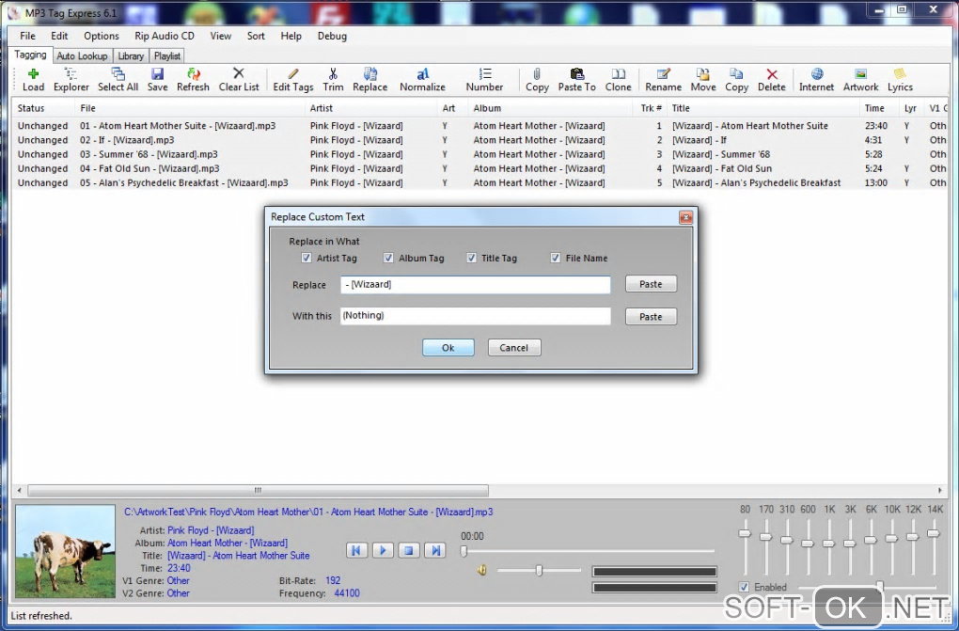Uncheck the Artist Tag checkbox
This screenshot has width=959, height=631.
click(x=307, y=258)
